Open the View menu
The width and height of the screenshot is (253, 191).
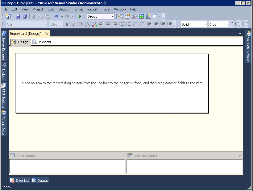click(x=25, y=9)
